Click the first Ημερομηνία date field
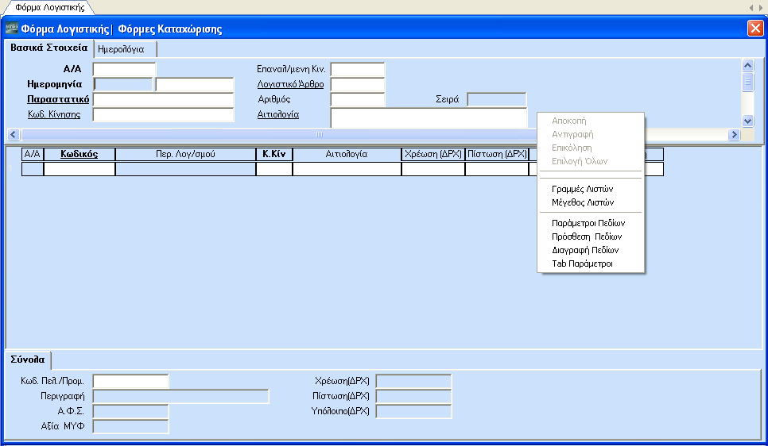Viewport: 768px width, 446px height. 123,85
